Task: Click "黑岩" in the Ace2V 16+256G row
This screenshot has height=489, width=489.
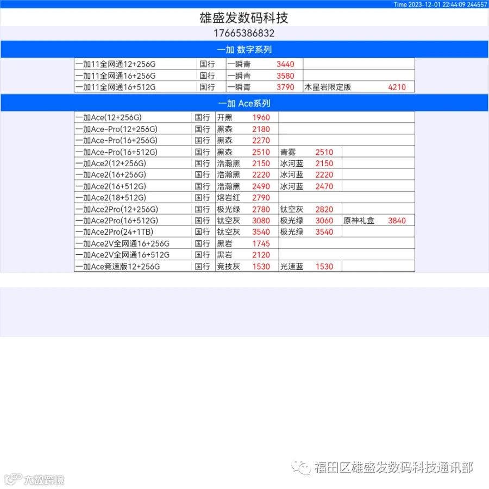Action: pyautogui.click(x=224, y=243)
